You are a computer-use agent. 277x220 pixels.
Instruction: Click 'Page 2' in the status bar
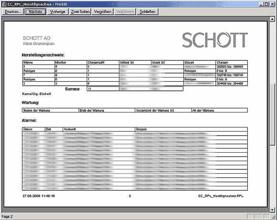(7, 217)
